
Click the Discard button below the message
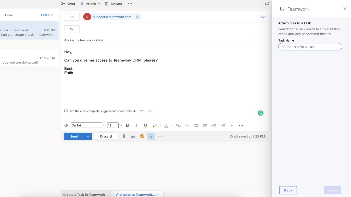pyautogui.click(x=106, y=136)
